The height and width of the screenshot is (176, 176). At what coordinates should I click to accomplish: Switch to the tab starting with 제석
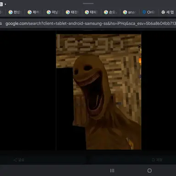coord(34,12)
